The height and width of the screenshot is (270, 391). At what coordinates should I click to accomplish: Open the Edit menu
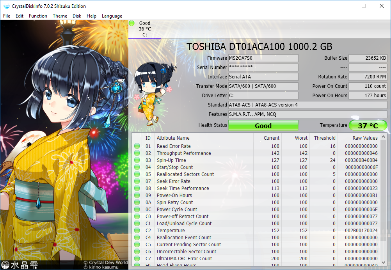click(x=19, y=16)
